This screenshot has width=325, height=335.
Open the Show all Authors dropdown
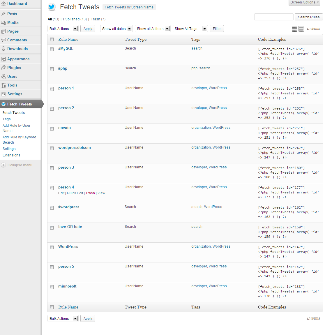pyautogui.click(x=153, y=29)
